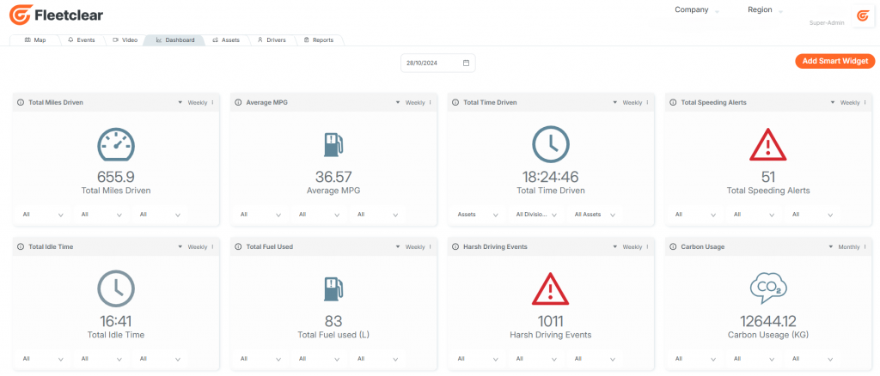Open the three-dot menu on Average MPG widget
Screen dimensions: 880x376
(431, 102)
